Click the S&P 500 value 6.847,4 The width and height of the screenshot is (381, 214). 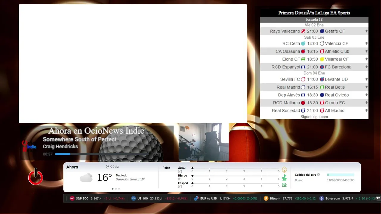point(96,199)
